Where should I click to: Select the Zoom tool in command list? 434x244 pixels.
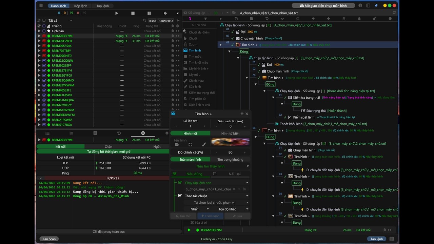point(193,44)
